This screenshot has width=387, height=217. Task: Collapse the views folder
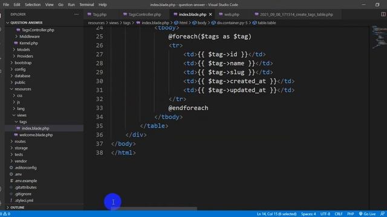pyautogui.click(x=22, y=115)
